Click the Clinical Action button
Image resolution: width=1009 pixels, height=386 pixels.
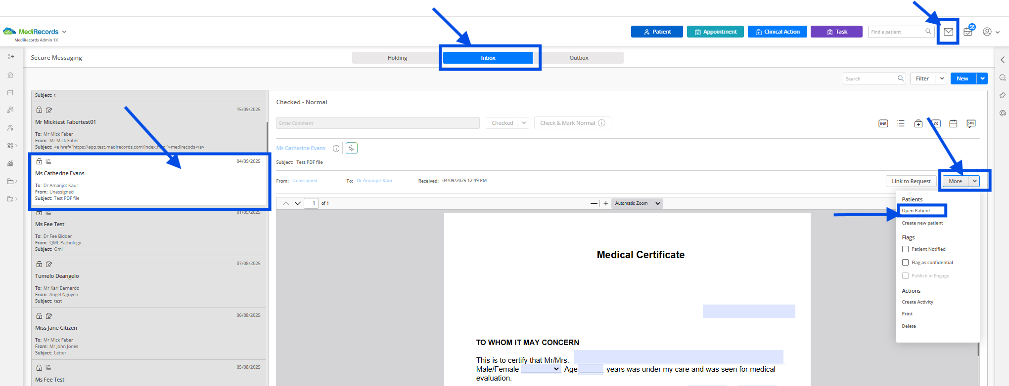(778, 32)
